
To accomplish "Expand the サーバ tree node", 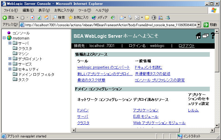I will point(10,43).
